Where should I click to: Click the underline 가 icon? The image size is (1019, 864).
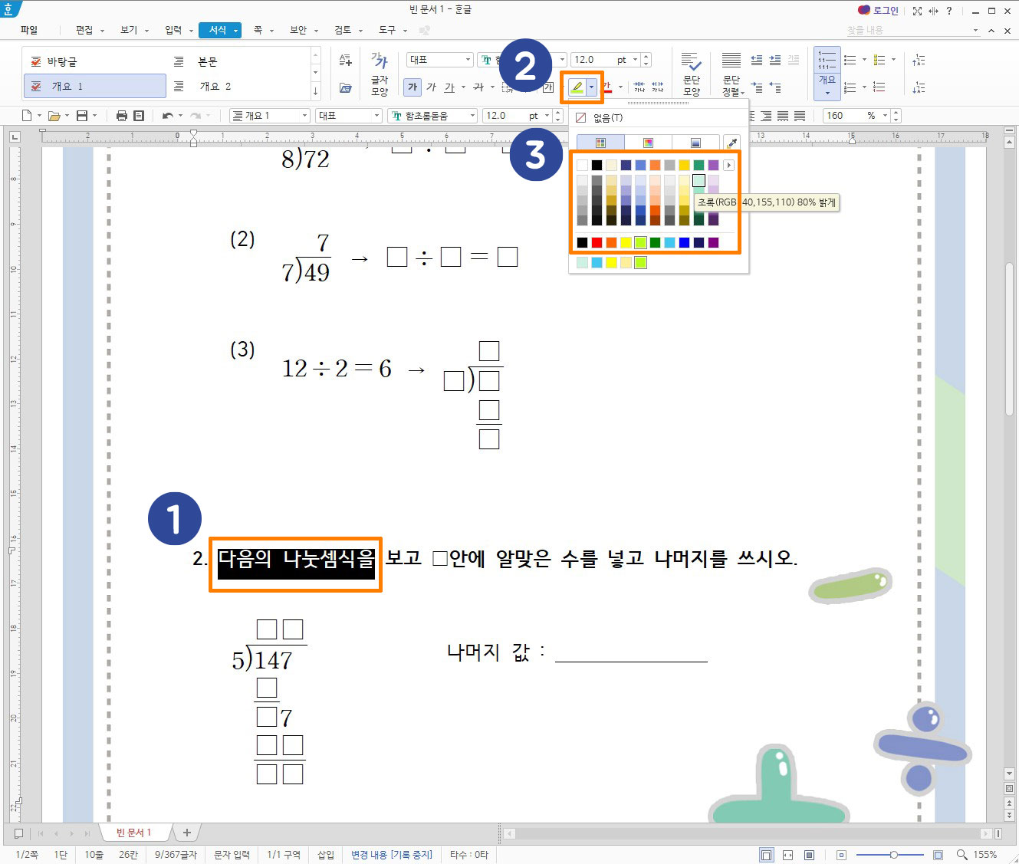click(x=450, y=87)
